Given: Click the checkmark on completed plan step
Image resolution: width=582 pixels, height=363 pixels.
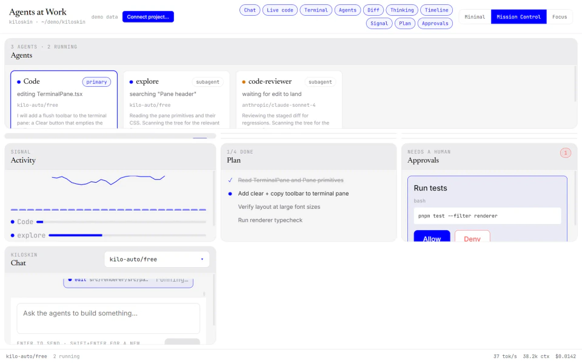Looking at the screenshot, I should click(230, 180).
